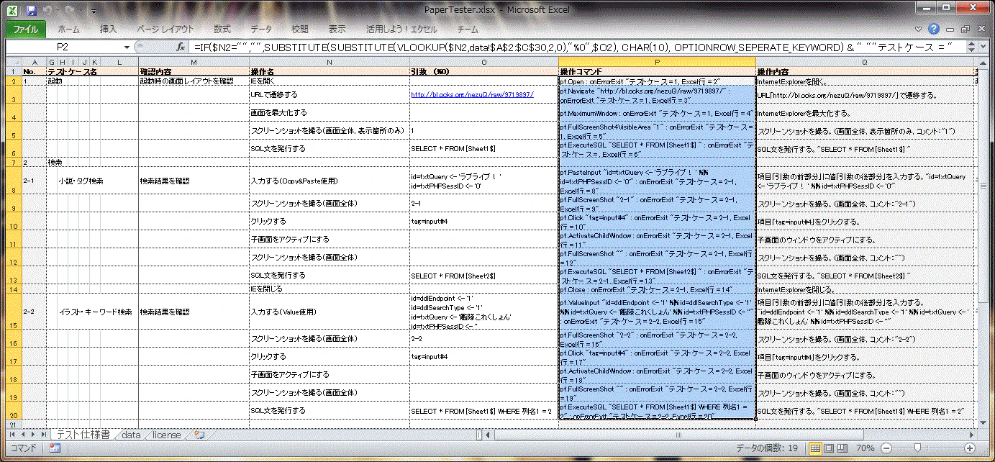Click cell containing 小説・タグ検索
Screen dimensions: 995x462
tap(81, 181)
